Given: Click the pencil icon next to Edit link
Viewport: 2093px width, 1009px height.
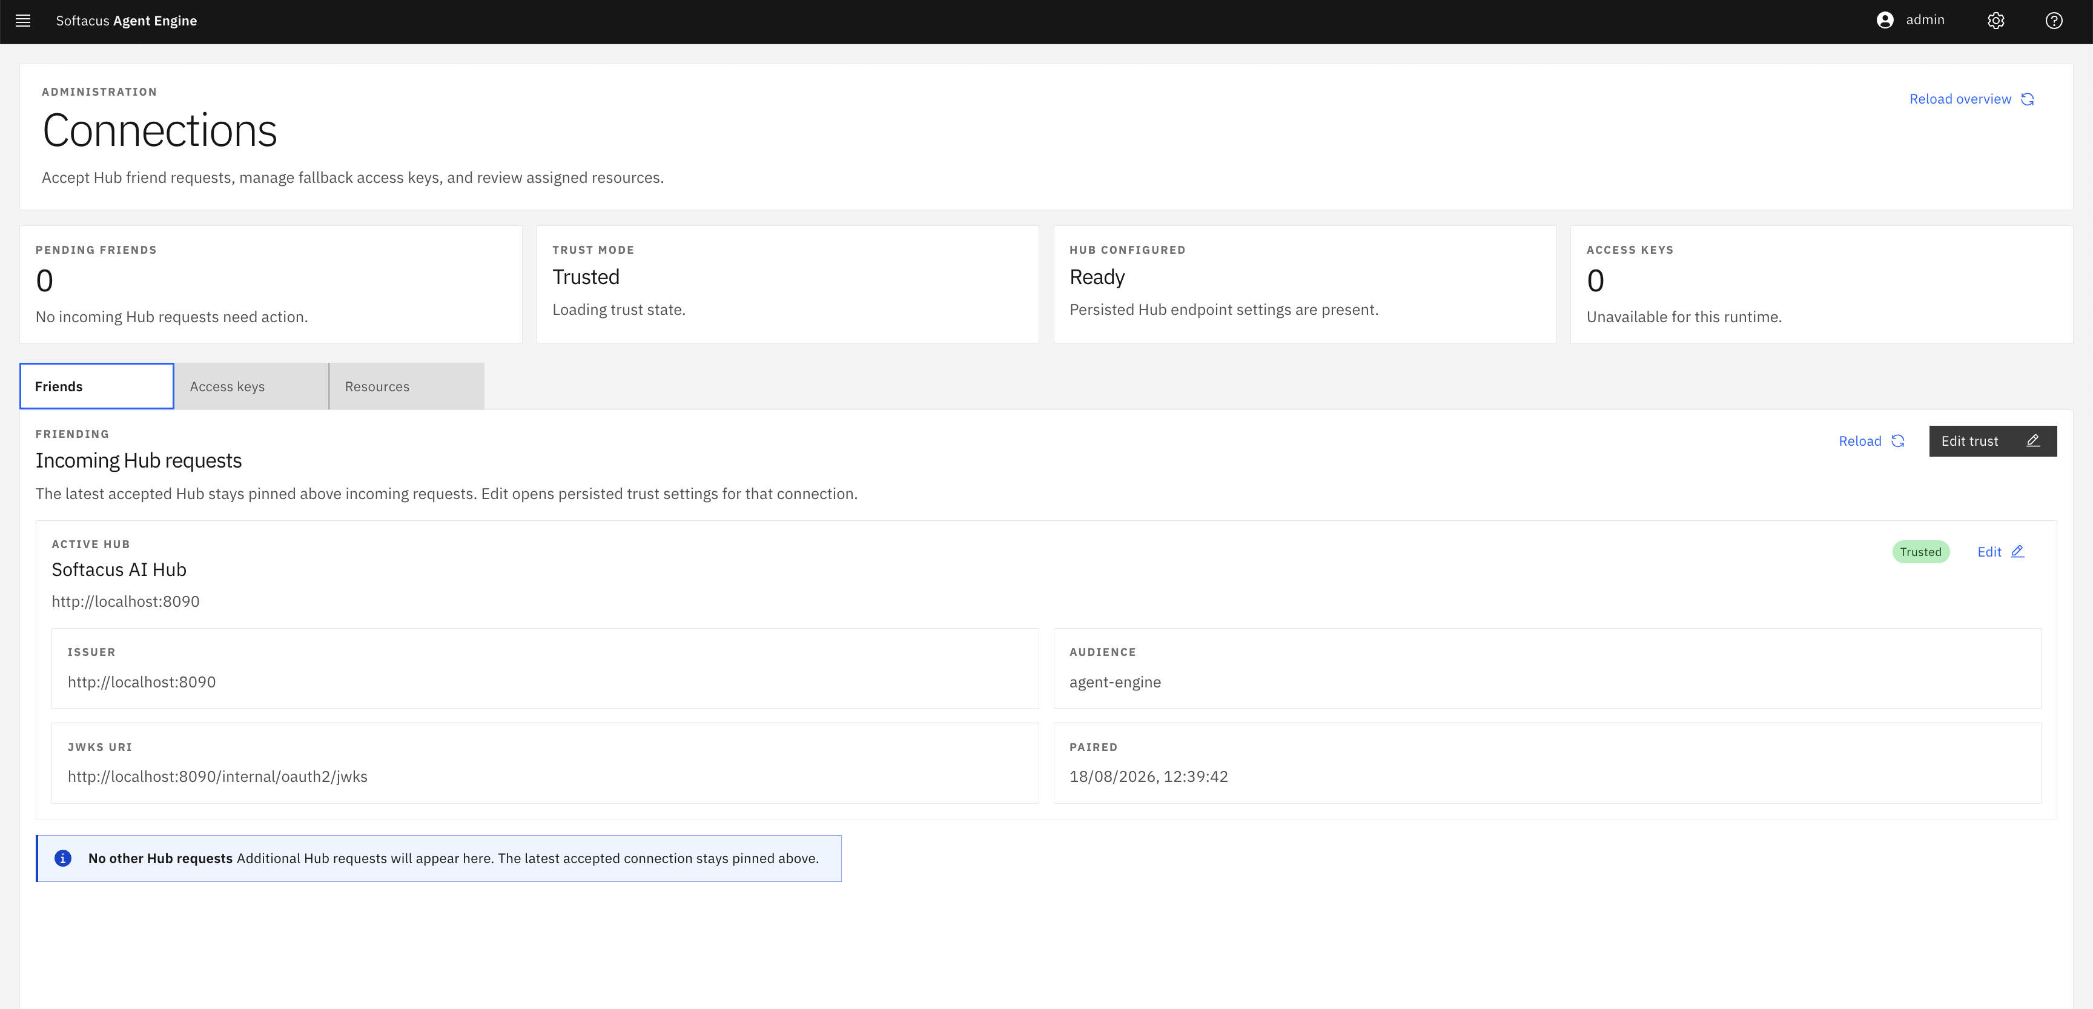Looking at the screenshot, I should [x=2017, y=552].
